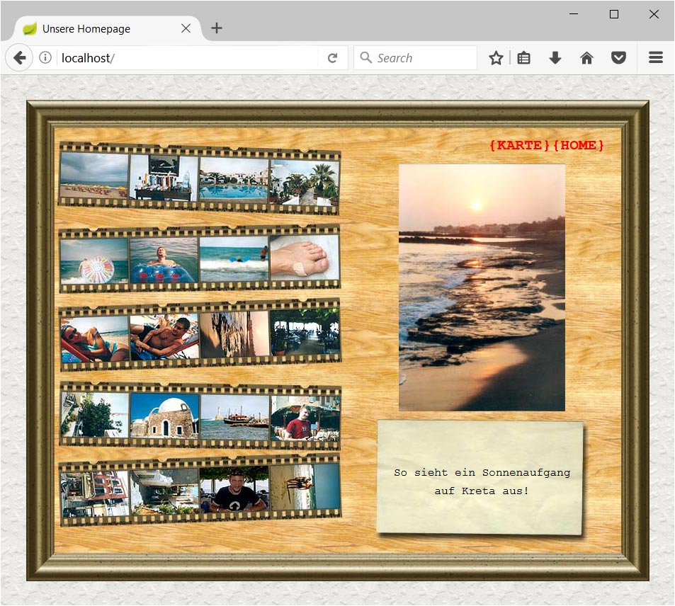Select the palm trees courtyard thumbnail
This screenshot has height=606, width=675.
[x=304, y=183]
